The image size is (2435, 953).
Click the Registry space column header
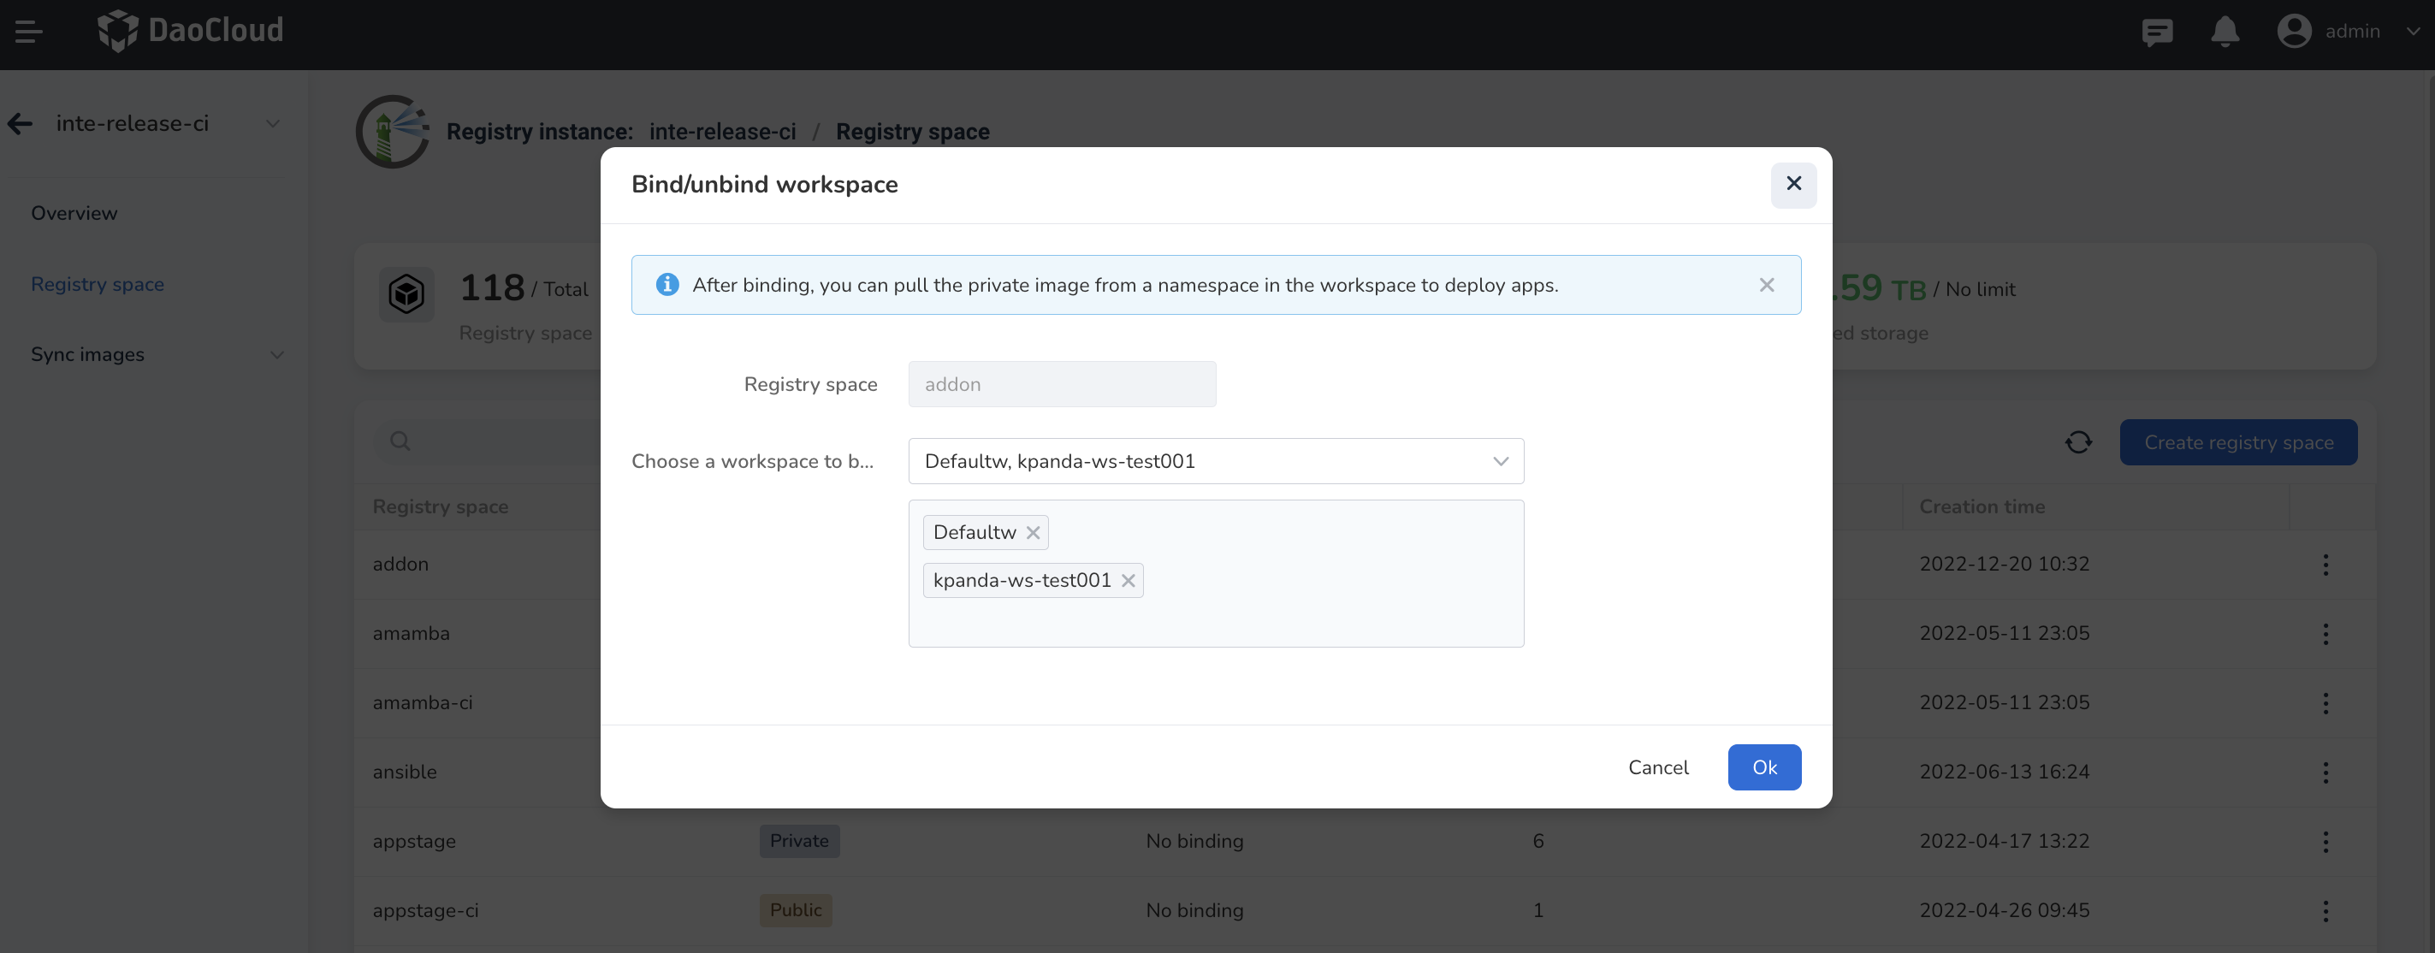[x=440, y=506]
